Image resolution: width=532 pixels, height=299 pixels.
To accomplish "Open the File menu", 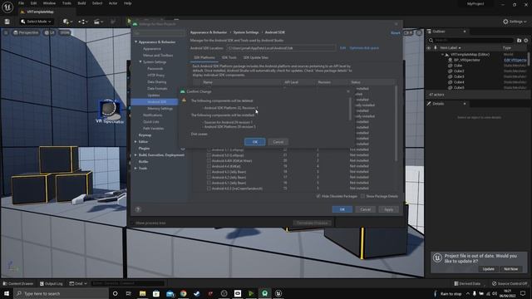I will [21, 3].
